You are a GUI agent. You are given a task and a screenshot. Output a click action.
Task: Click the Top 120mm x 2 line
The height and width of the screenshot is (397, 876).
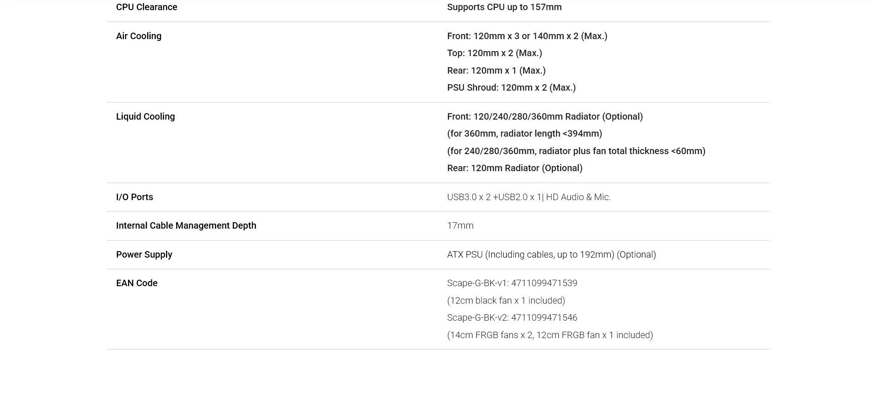pyautogui.click(x=494, y=53)
